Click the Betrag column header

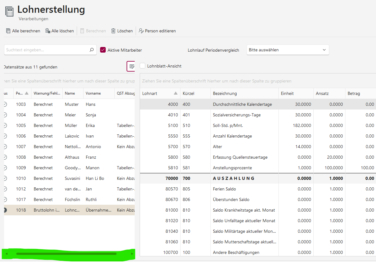(x=354, y=93)
